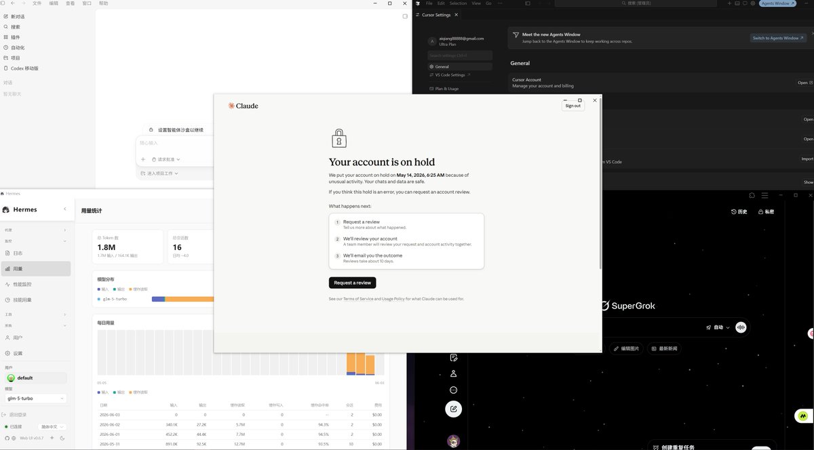Open the GitHub icon in Hermes footer

click(x=6, y=438)
